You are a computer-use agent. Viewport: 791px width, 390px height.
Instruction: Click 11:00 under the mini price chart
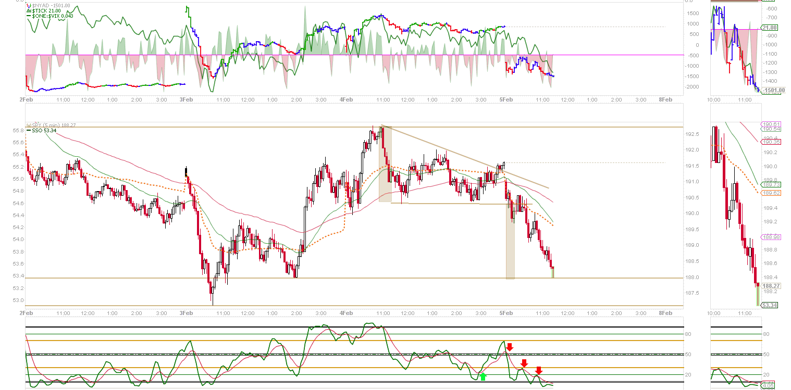745,313
